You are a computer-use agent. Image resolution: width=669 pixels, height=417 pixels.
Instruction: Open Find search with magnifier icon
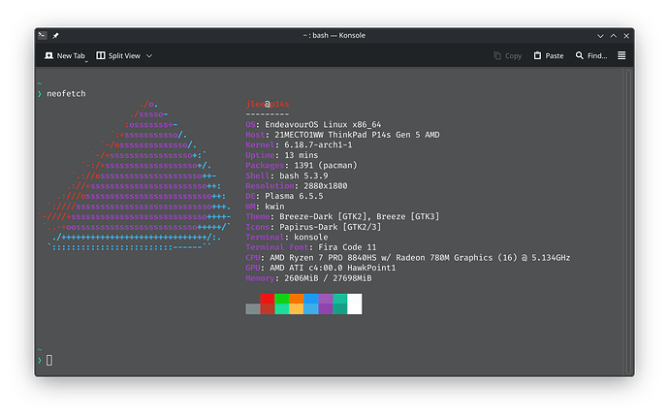click(580, 56)
